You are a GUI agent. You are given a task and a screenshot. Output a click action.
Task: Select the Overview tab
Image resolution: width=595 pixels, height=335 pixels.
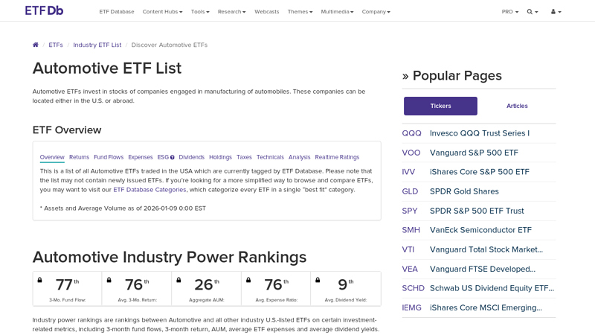[x=52, y=157]
